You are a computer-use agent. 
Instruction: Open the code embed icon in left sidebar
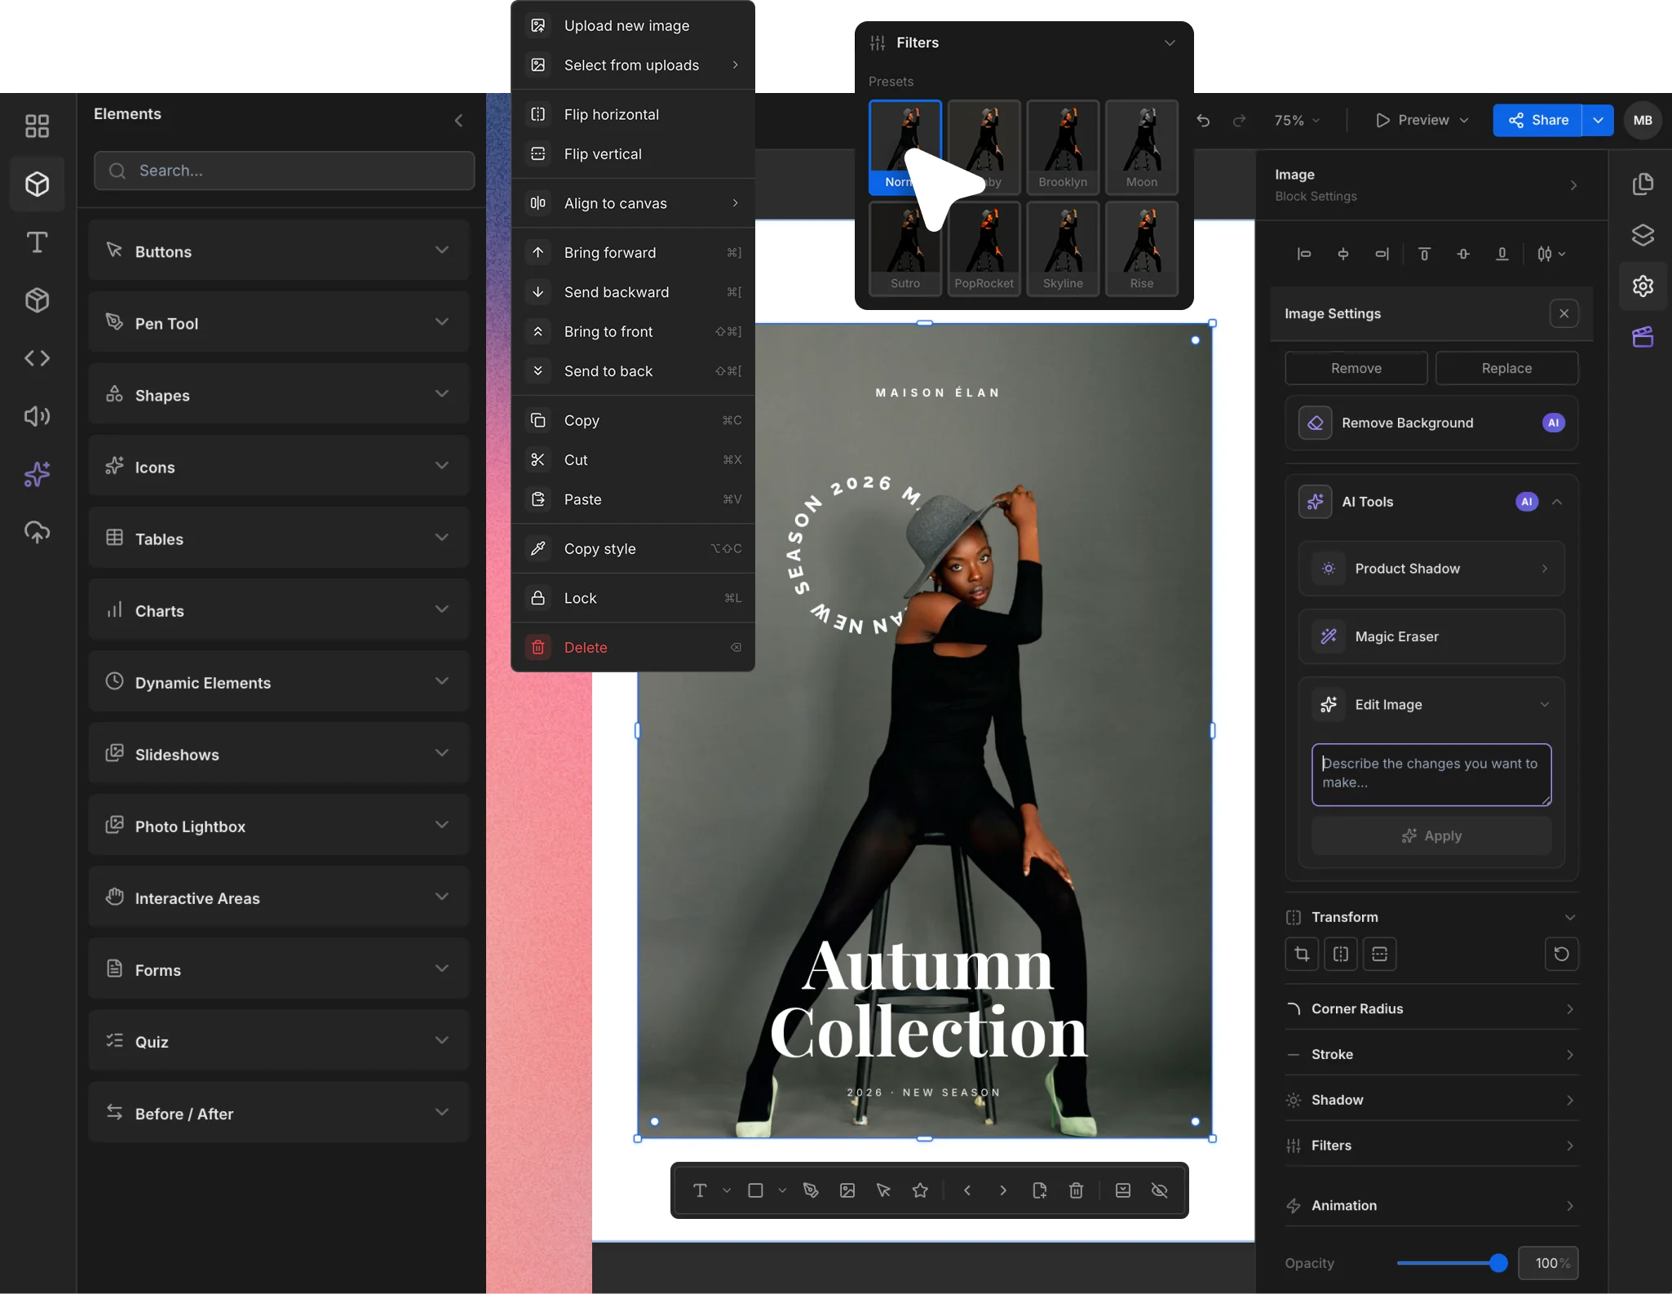(37, 358)
